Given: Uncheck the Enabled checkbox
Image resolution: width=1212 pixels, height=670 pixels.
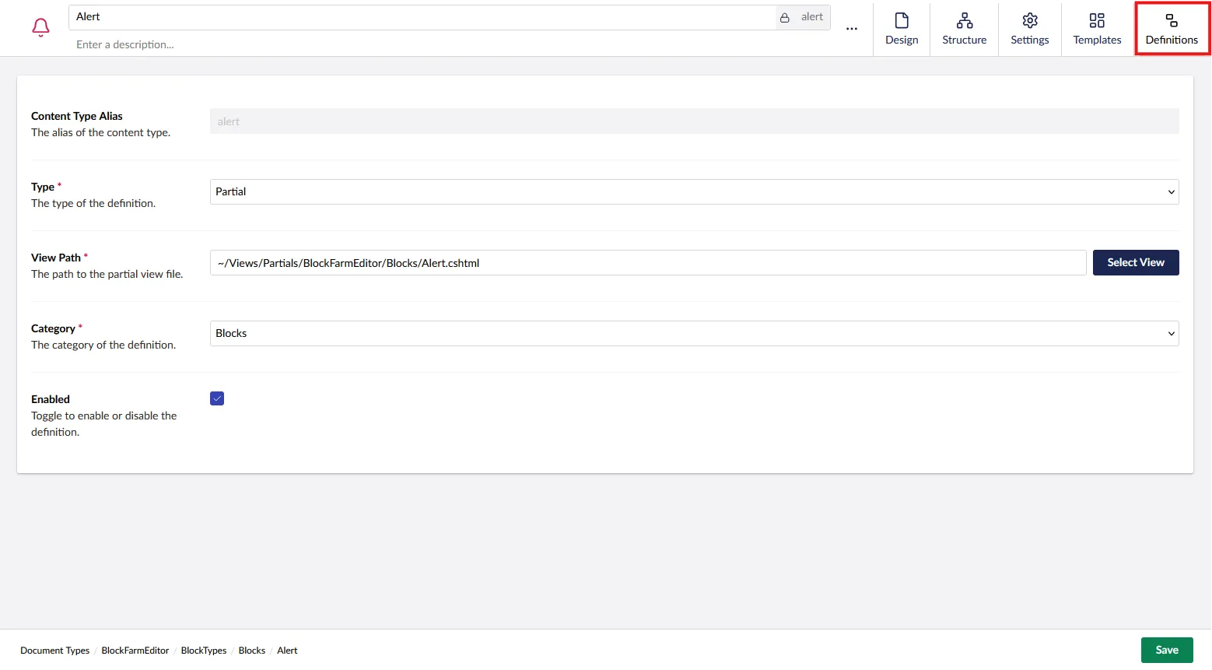Looking at the screenshot, I should [217, 398].
